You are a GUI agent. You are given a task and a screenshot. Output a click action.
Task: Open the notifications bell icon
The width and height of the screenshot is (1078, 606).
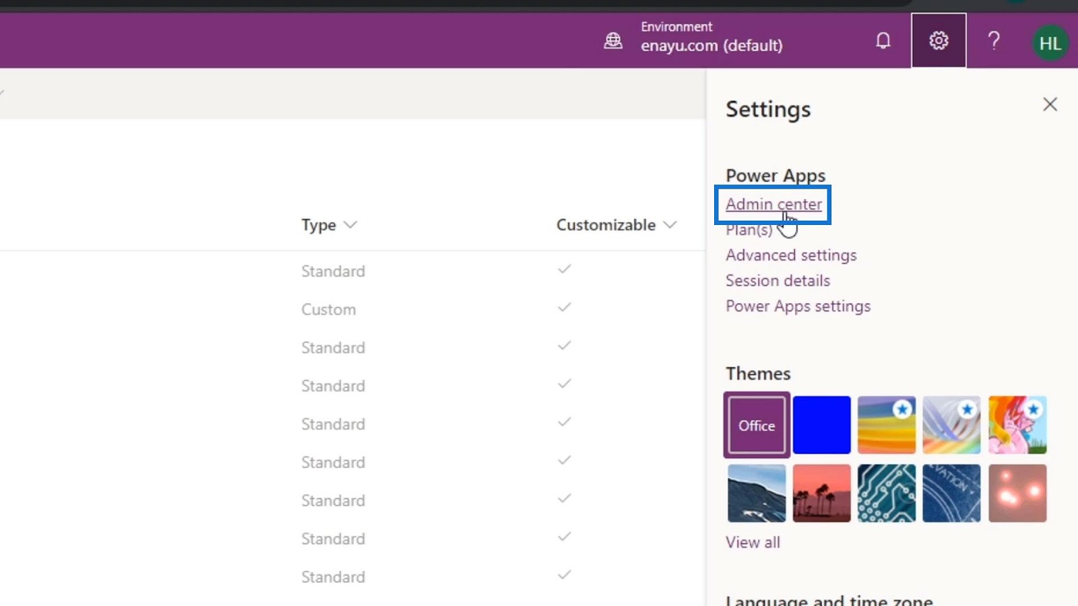click(883, 41)
